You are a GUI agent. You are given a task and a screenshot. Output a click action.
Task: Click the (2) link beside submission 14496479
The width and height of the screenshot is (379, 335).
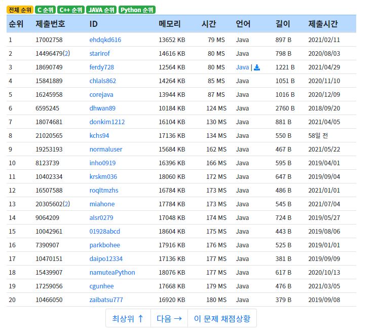click(66, 54)
